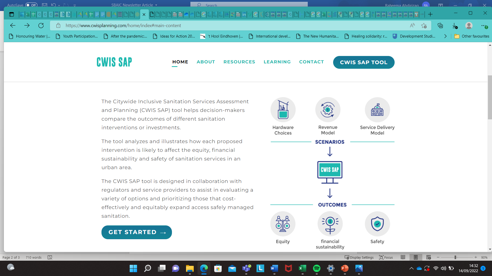492x276 pixels.
Task: Open Edge Settings and more menu
Action: pos(484,26)
